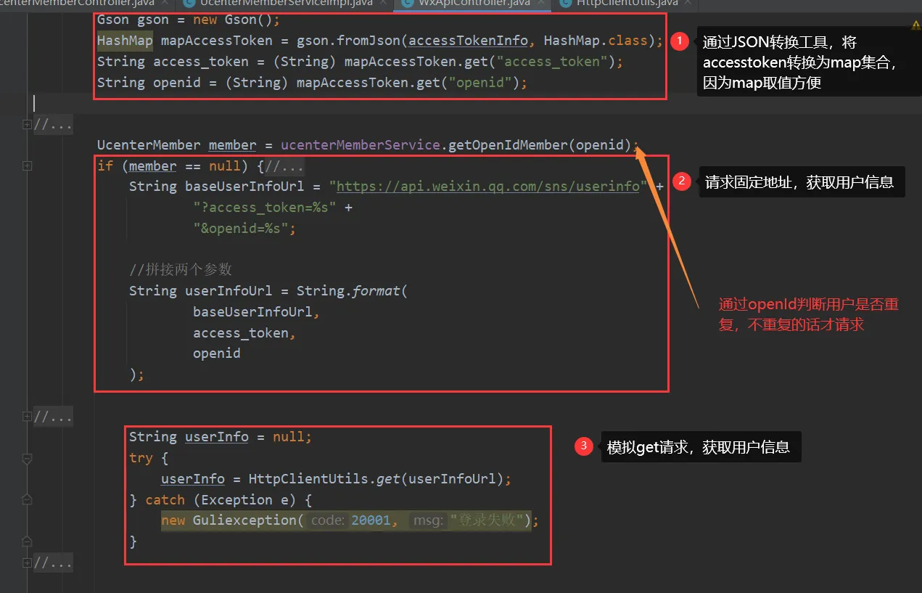
Task: Expand the //... placeholder above the UcenterMember line
Action: point(53,124)
